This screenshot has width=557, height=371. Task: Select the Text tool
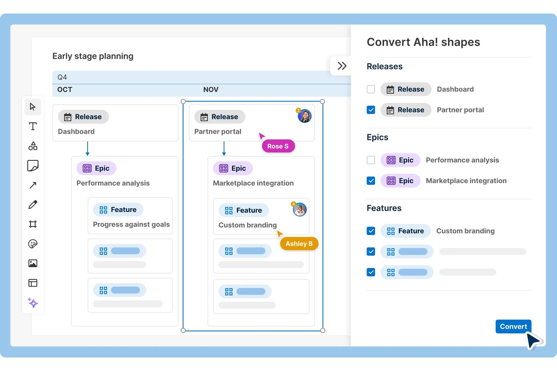pyautogui.click(x=33, y=126)
